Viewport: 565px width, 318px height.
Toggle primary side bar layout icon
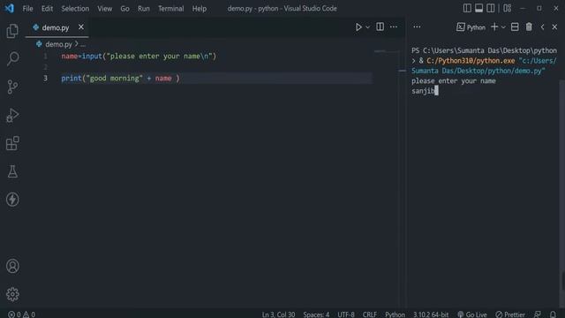click(x=467, y=8)
